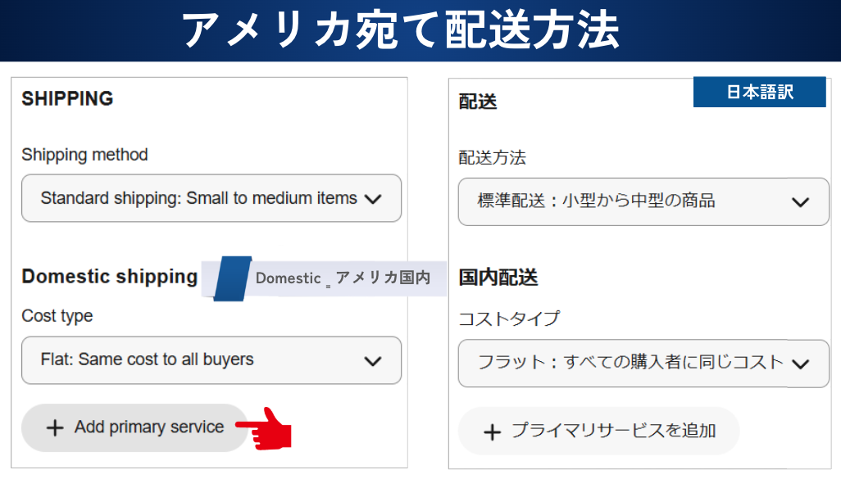The height and width of the screenshot is (488, 841).
Task: Expand the 標準配送 dropdown chevron
Action: [800, 202]
